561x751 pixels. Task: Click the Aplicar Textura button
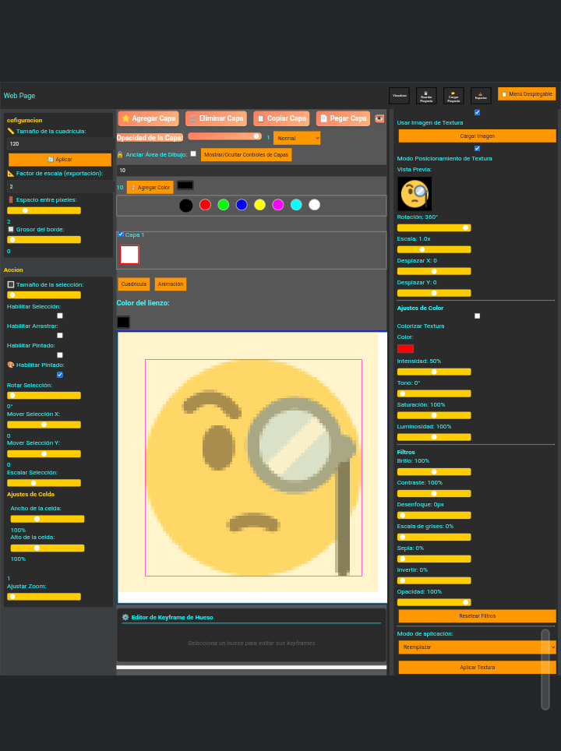click(x=477, y=667)
